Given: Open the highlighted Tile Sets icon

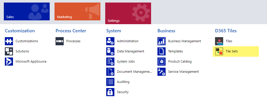Looking at the screenshot, I should point(219,51).
